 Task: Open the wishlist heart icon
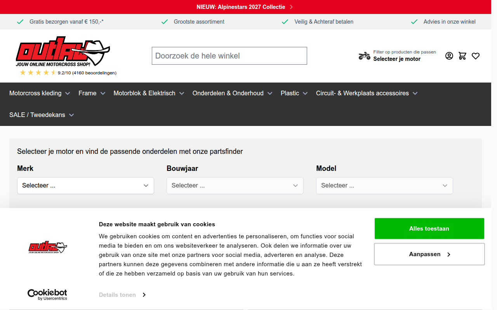coord(476,56)
